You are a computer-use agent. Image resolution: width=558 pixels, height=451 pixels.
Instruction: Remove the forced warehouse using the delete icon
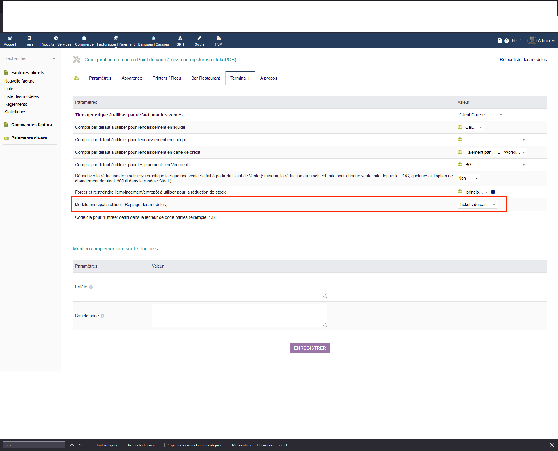click(x=493, y=192)
